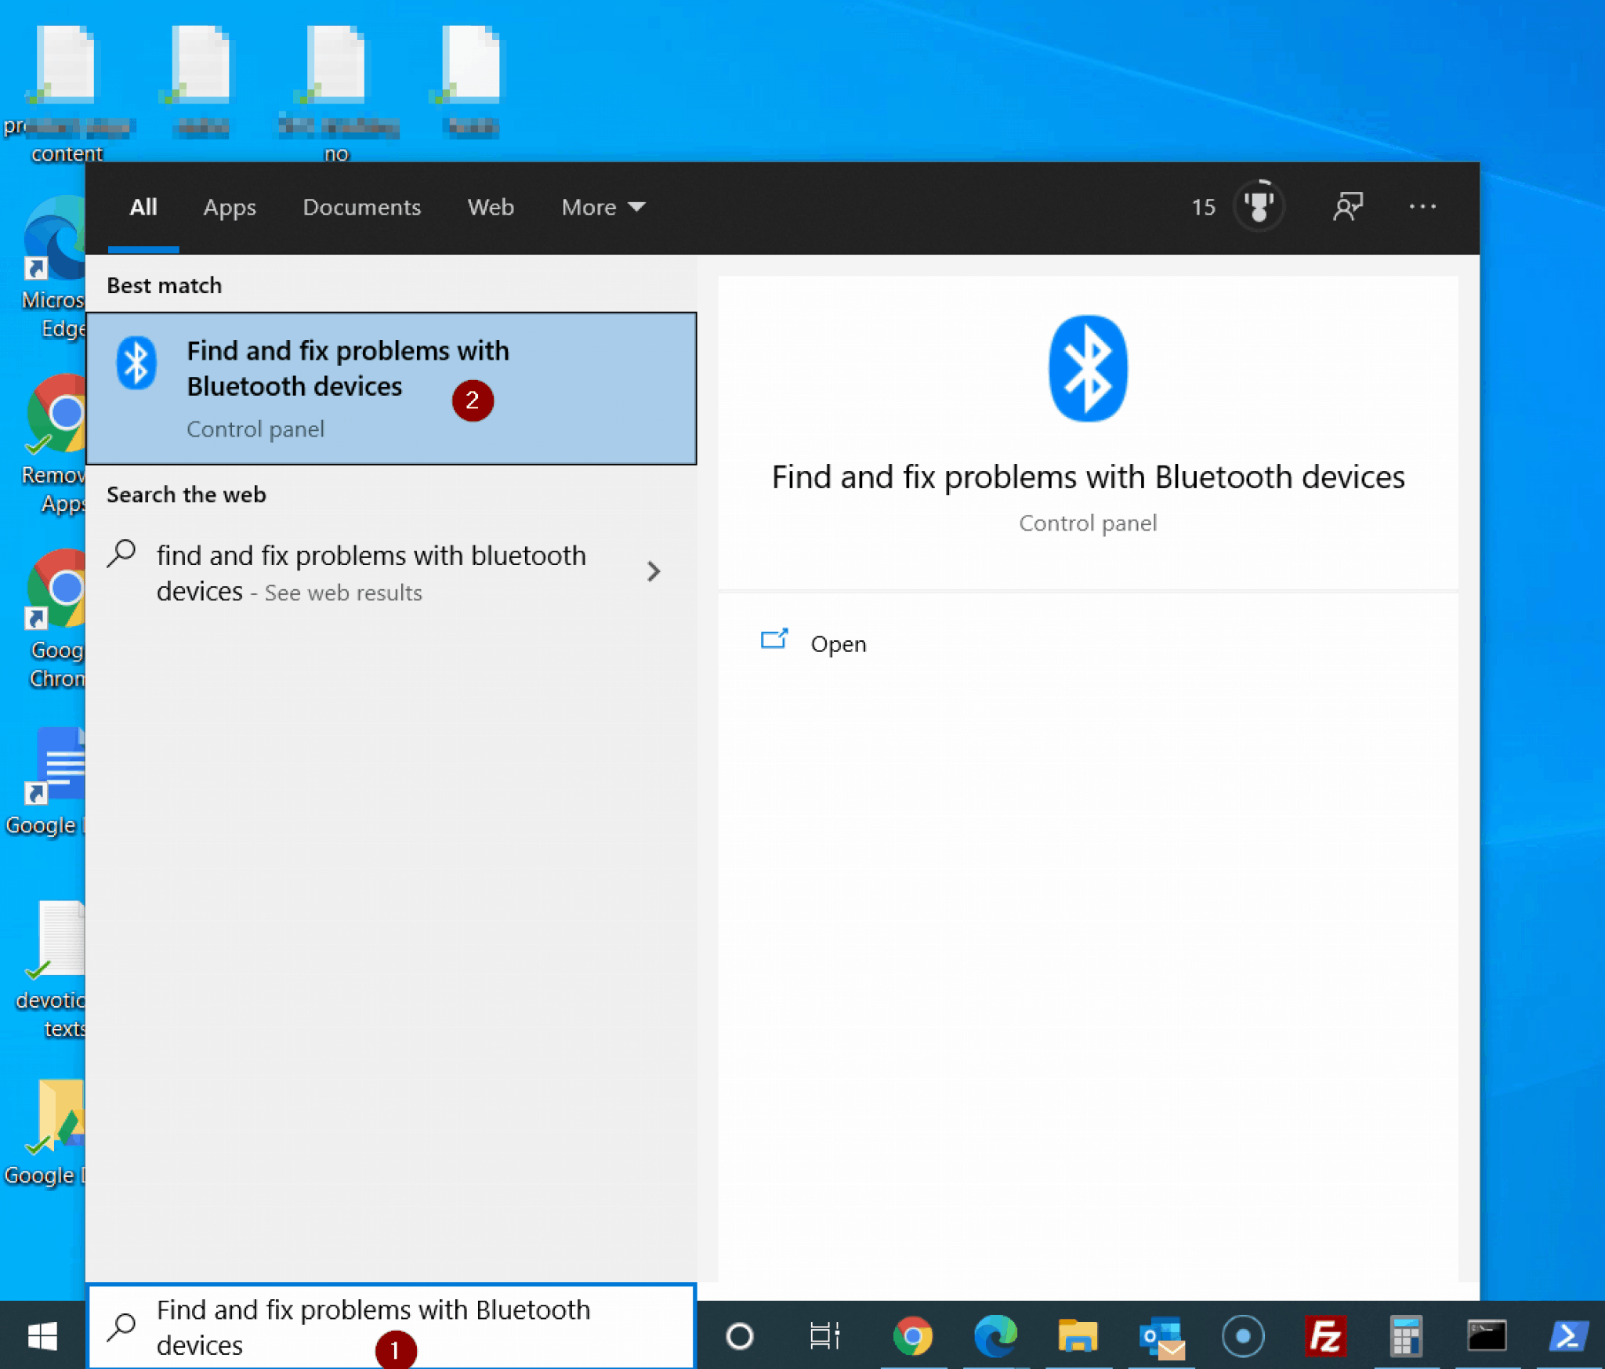Expand the web search result chevron

[x=655, y=572]
